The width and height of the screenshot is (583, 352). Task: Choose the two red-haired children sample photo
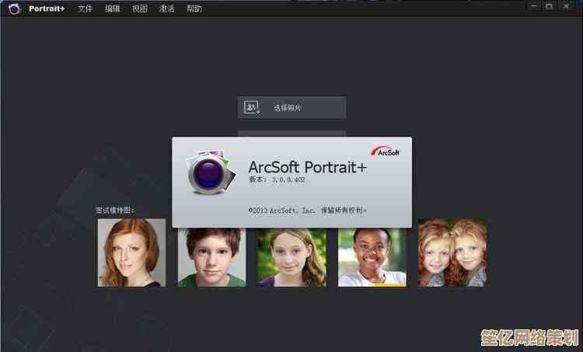[452, 253]
